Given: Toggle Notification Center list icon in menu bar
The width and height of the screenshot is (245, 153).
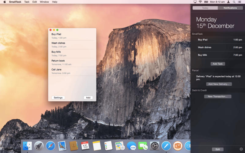Looking at the screenshot, I should click(241, 2).
